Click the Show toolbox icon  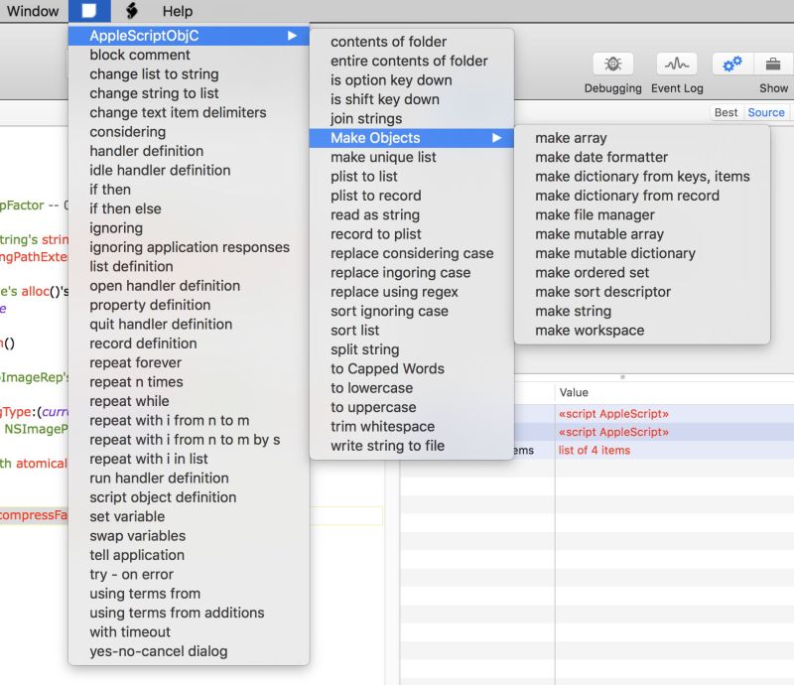pyautogui.click(x=772, y=62)
